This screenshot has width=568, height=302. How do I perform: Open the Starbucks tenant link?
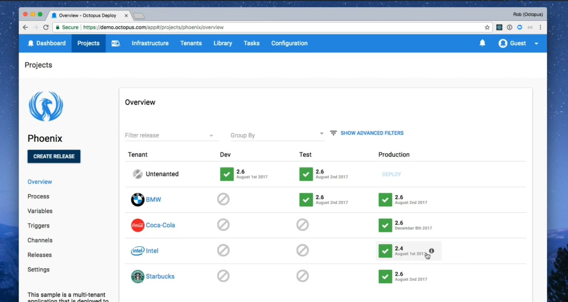pos(160,276)
